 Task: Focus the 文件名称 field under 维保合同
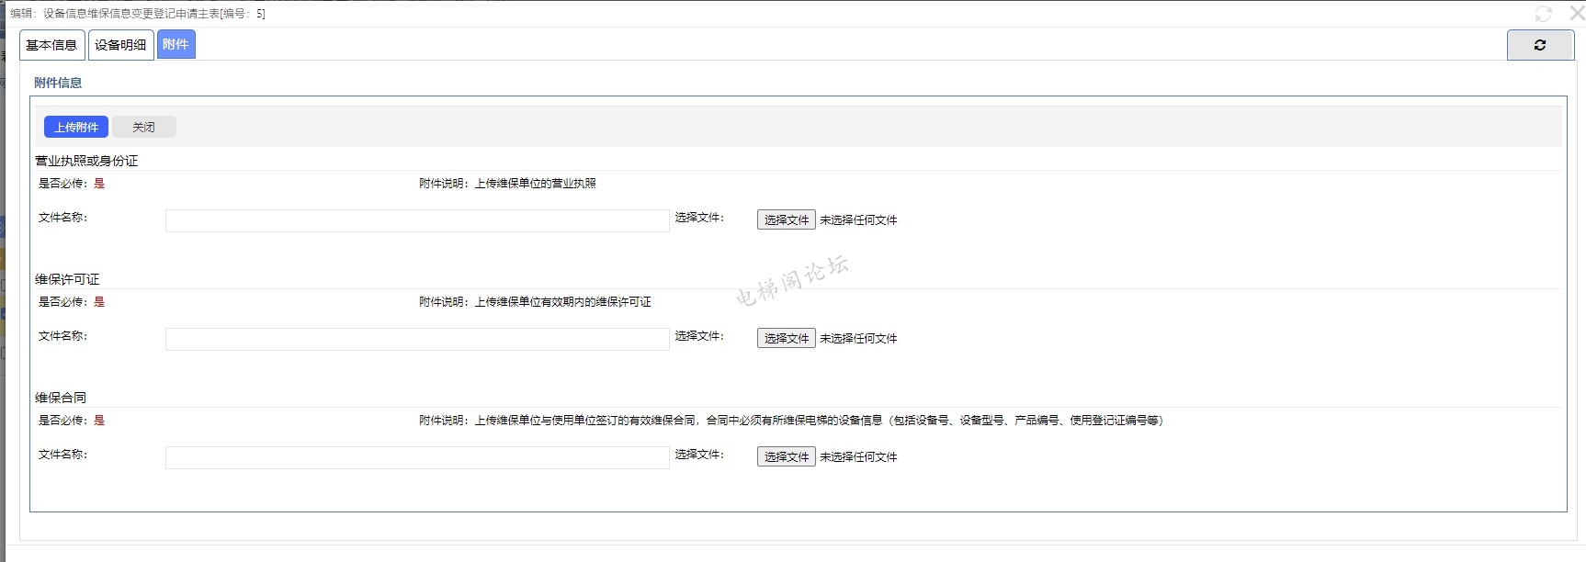417,457
